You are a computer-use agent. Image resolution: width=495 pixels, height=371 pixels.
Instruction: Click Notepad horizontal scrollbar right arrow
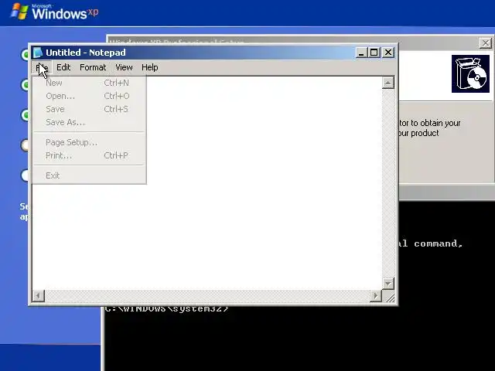click(376, 296)
